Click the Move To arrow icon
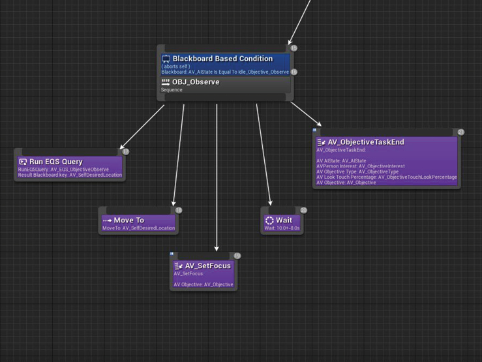Image resolution: width=482 pixels, height=362 pixels. [107, 220]
